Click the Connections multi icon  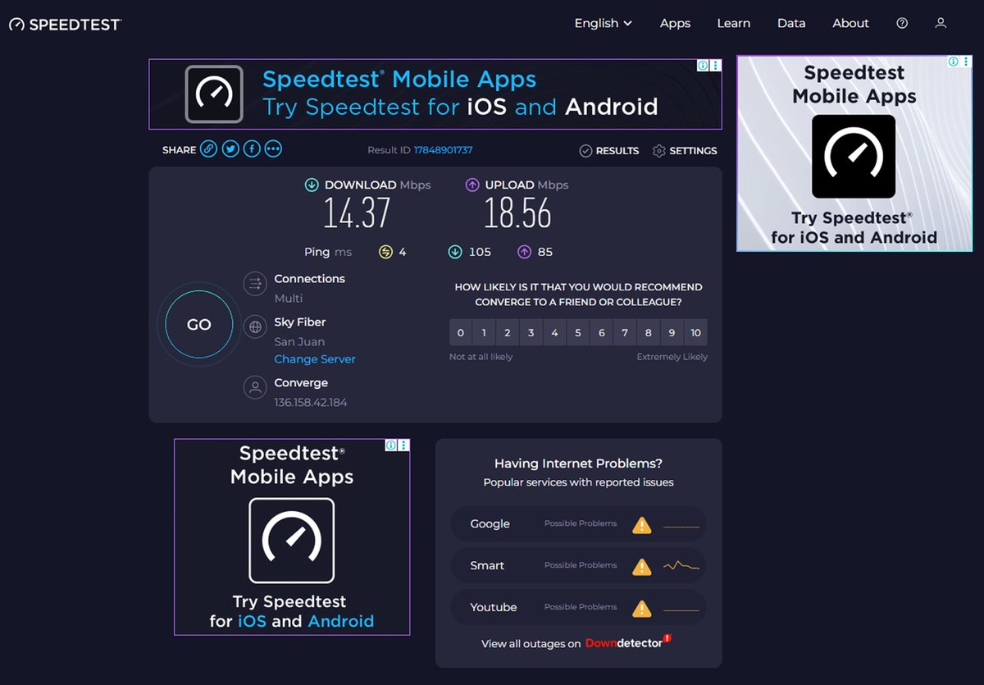point(256,284)
